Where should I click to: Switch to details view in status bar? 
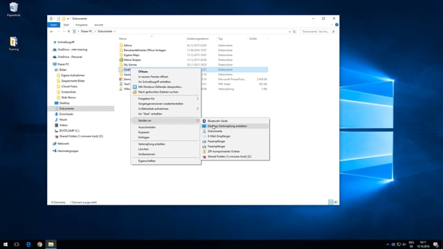pyautogui.click(x=331, y=202)
